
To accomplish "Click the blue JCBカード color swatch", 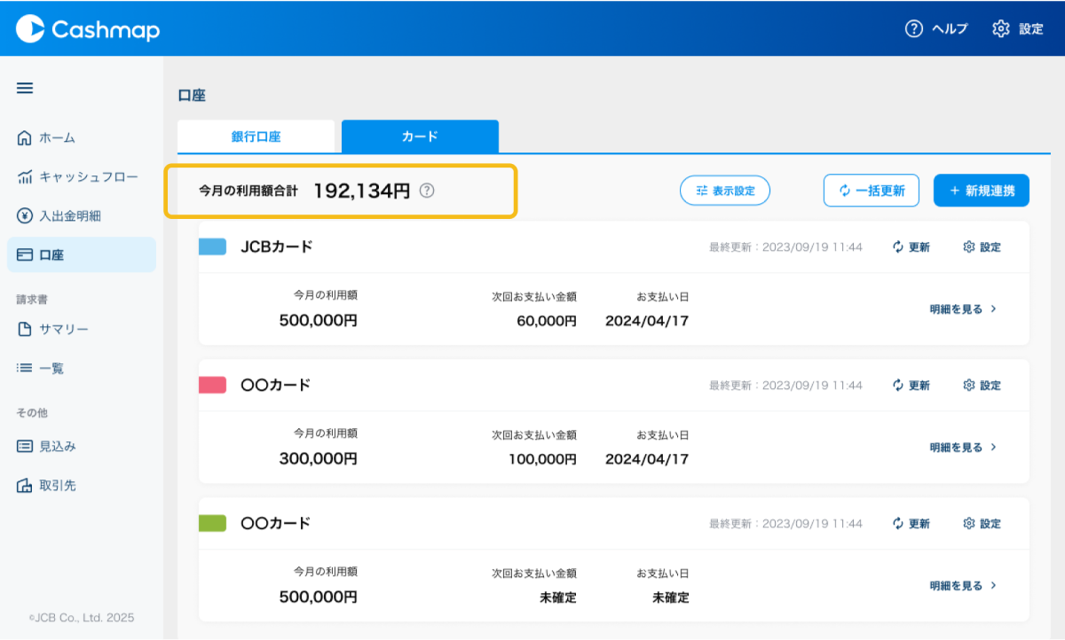I will (213, 247).
